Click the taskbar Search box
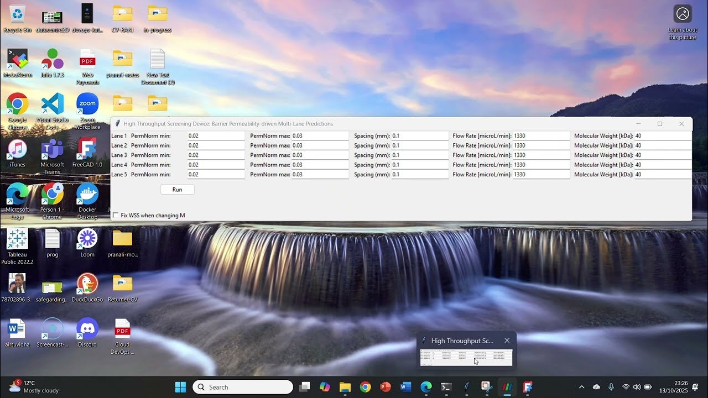 point(243,387)
